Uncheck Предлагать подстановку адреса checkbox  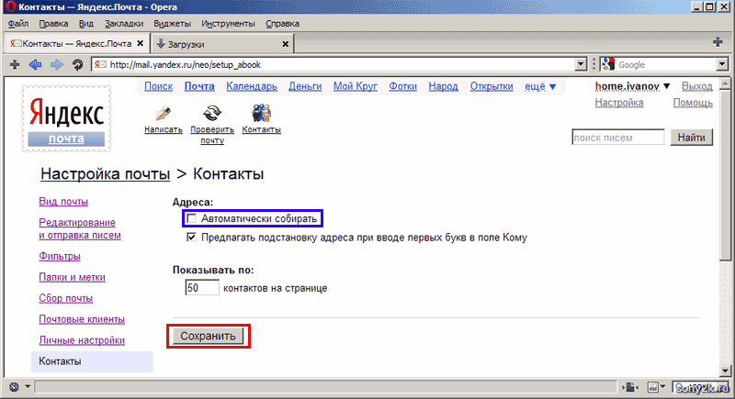click(191, 238)
